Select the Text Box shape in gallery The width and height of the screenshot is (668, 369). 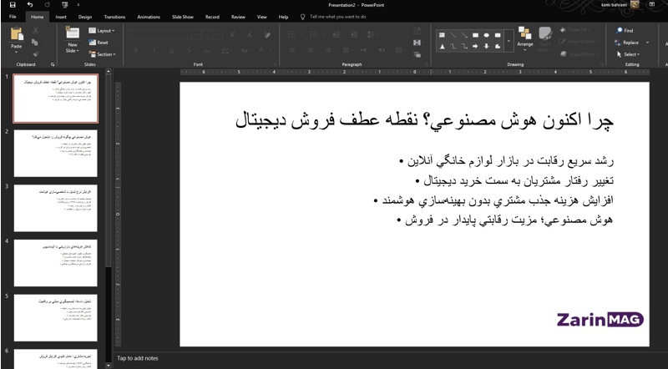442,35
